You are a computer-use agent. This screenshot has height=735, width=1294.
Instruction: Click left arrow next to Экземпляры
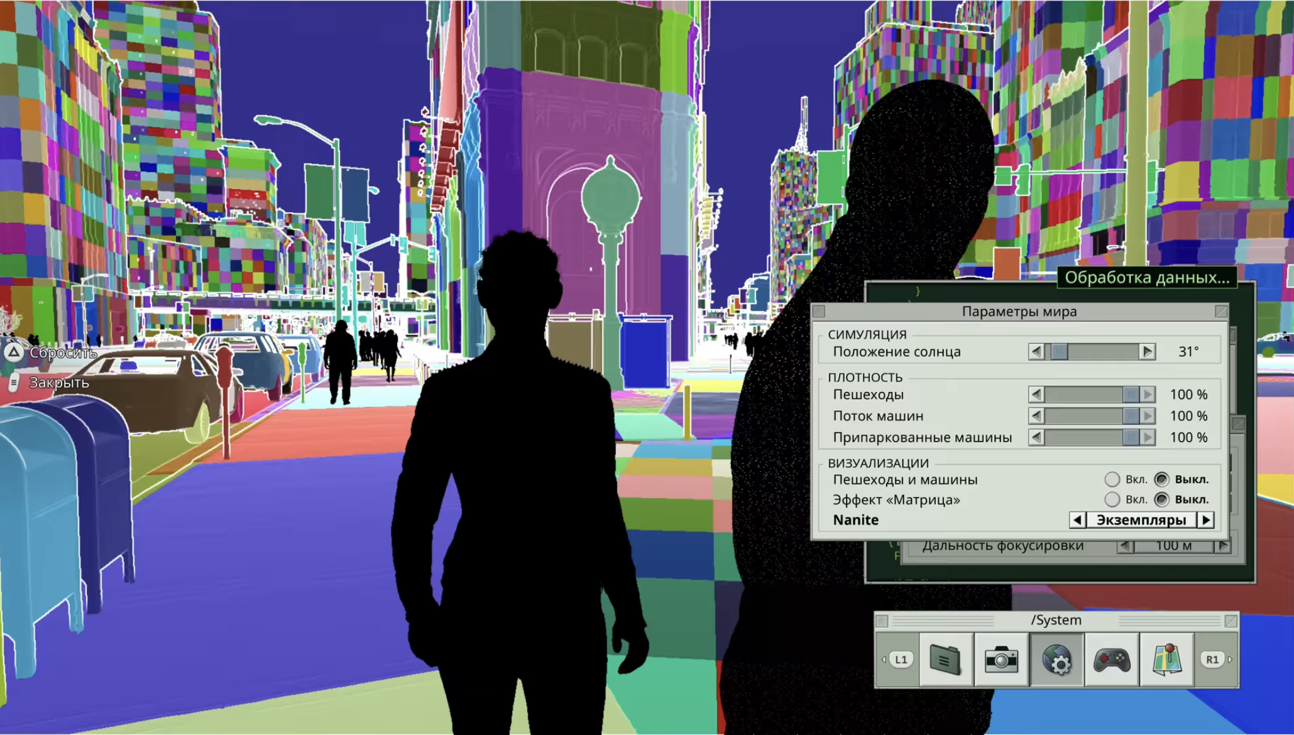pyautogui.click(x=1077, y=520)
